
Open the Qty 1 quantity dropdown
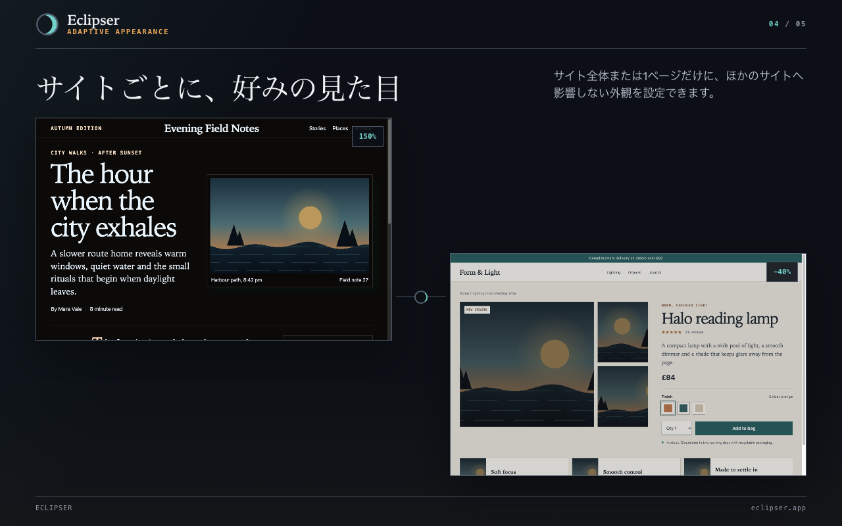point(677,428)
